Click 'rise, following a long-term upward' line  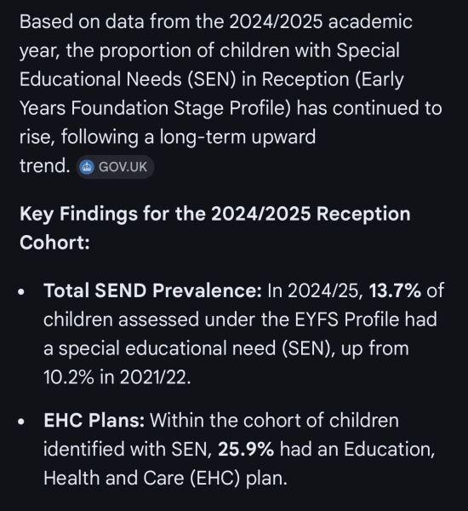[168, 137]
